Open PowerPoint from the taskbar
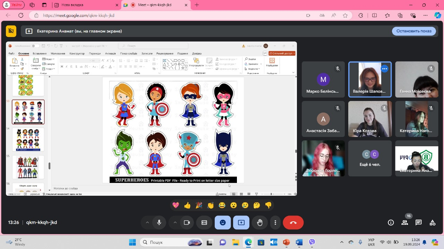This screenshot has width=444, height=249. [286, 242]
